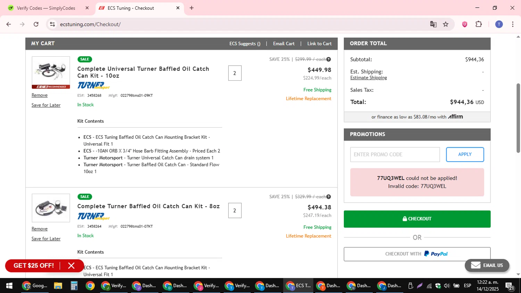Launch Calculator from the taskbar

tap(74, 286)
